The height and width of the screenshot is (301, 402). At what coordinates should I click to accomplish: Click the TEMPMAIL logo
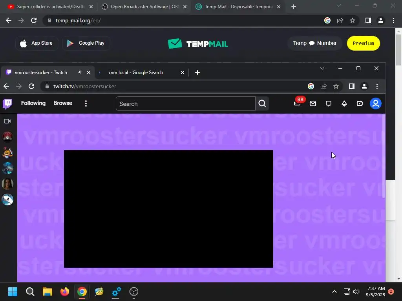click(198, 44)
